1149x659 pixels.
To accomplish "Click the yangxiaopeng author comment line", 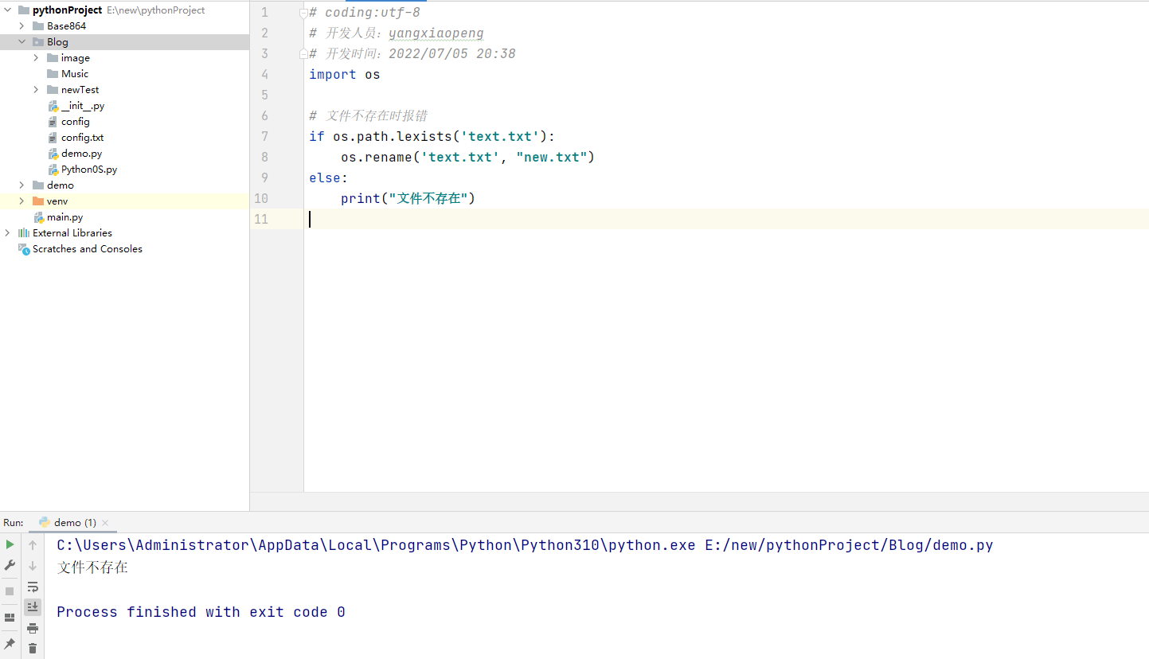I will click(x=397, y=33).
